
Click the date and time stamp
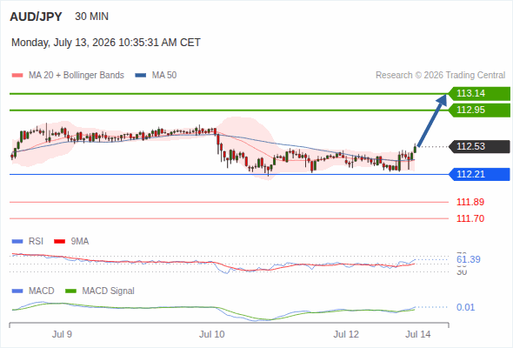[106, 43]
